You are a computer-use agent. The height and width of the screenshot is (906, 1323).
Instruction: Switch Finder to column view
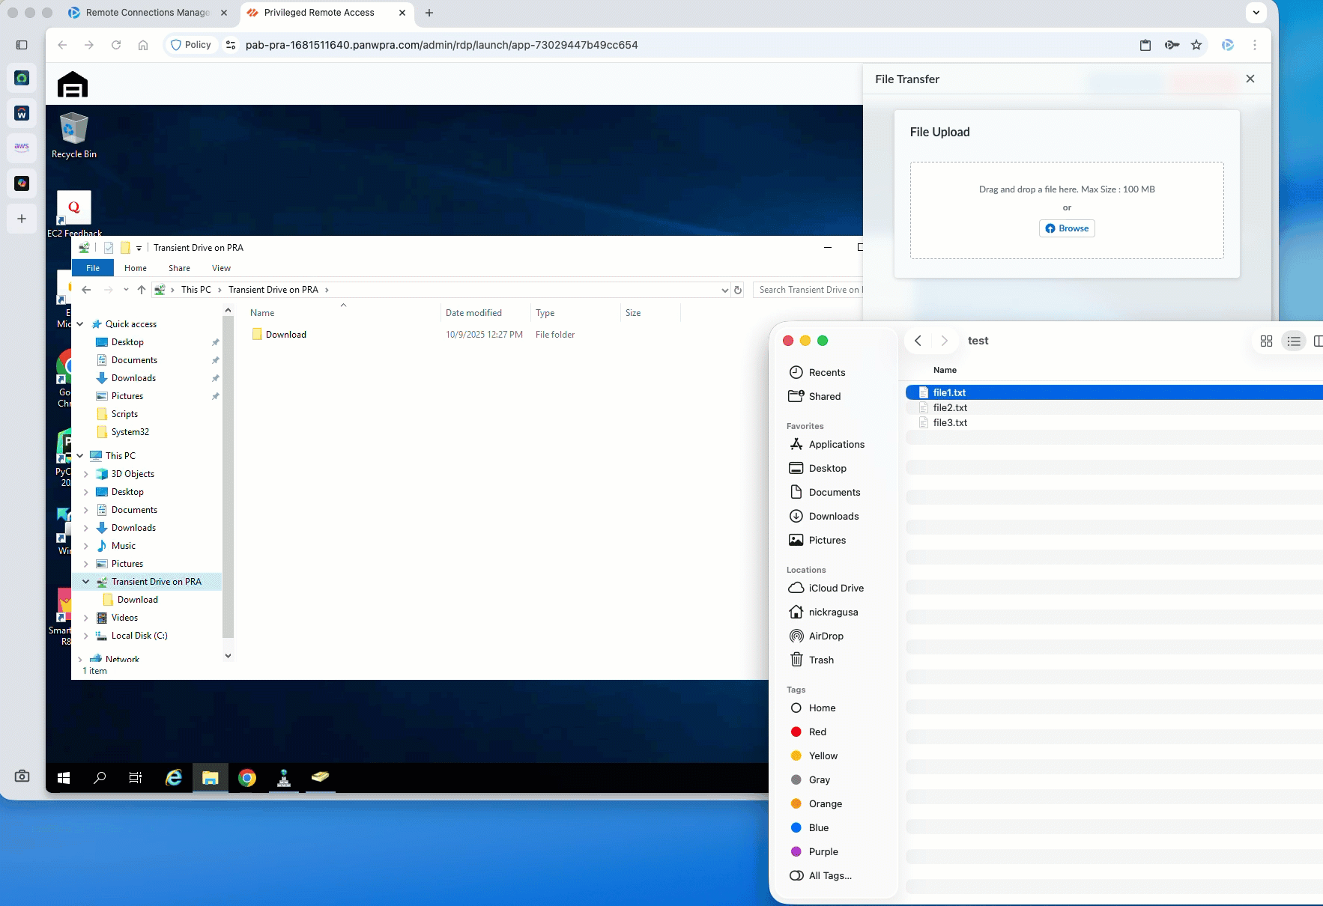pyautogui.click(x=1318, y=341)
